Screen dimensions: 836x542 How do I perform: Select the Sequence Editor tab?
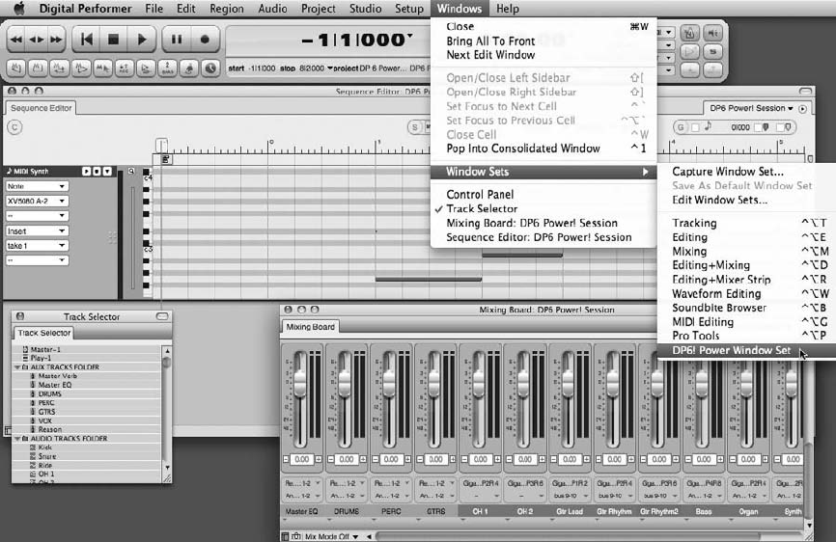point(42,108)
